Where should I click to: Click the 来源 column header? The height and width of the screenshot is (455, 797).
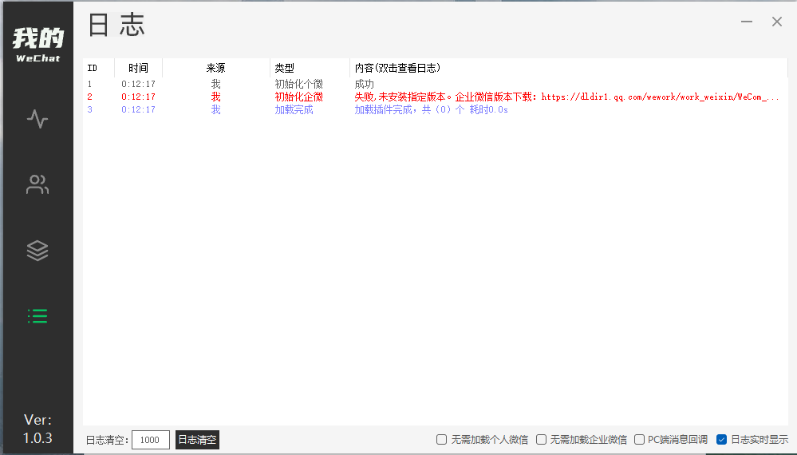(x=215, y=68)
